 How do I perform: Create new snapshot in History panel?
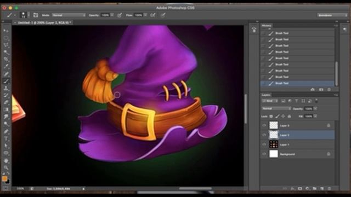coord(321,90)
